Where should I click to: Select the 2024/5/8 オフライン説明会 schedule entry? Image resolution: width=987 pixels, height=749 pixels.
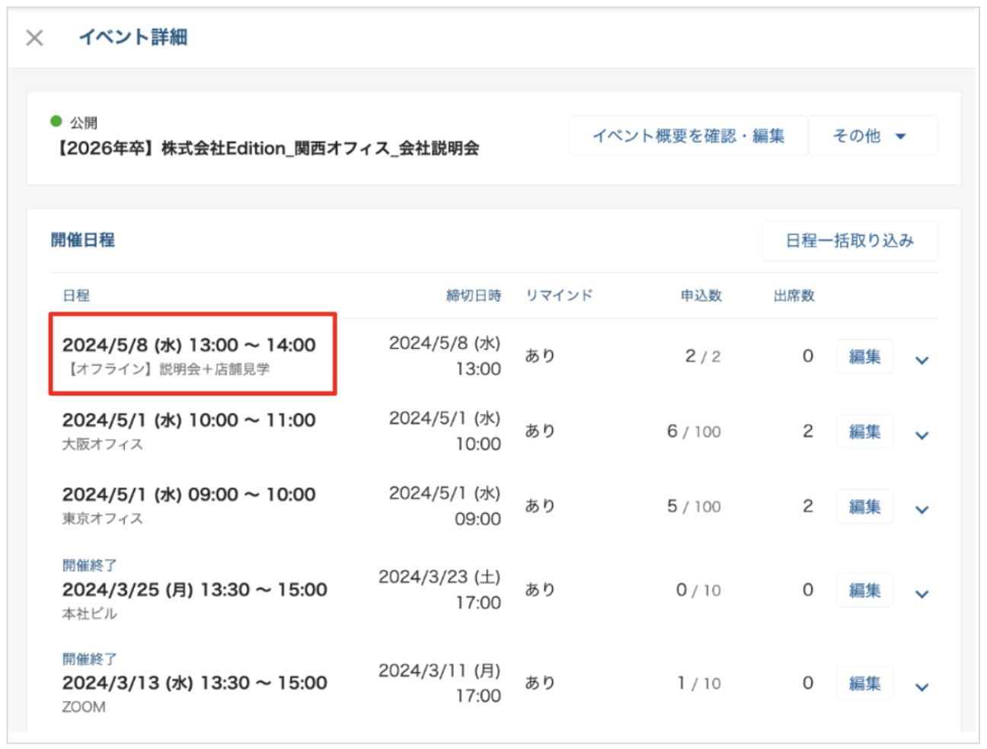(189, 354)
